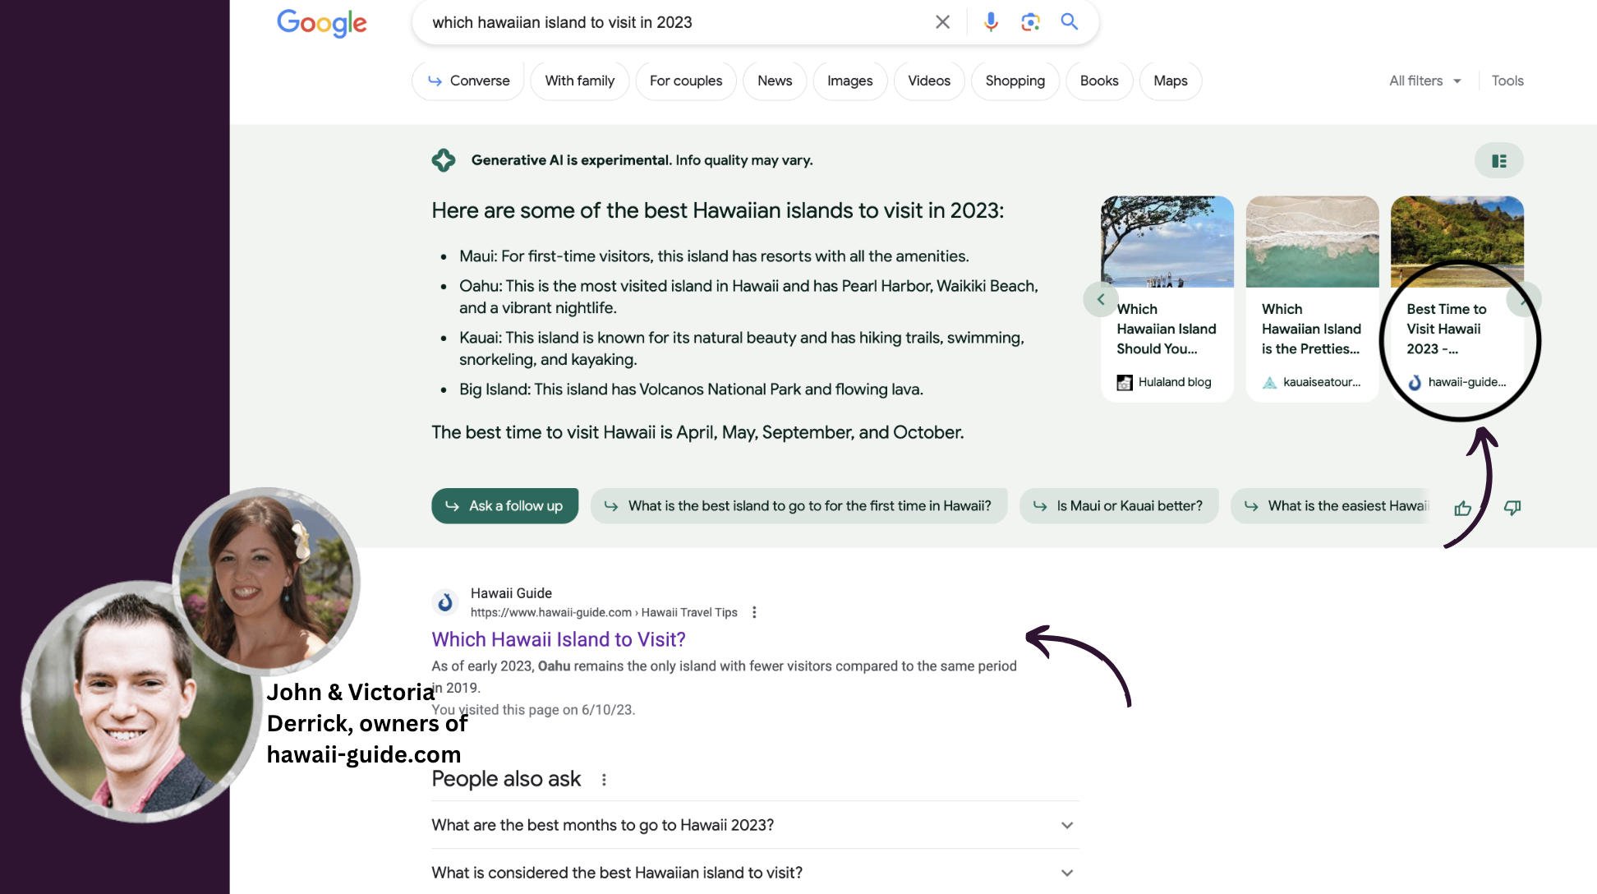Image resolution: width=1597 pixels, height=894 pixels.
Task: Open the People also ask options menu
Action: click(x=604, y=780)
